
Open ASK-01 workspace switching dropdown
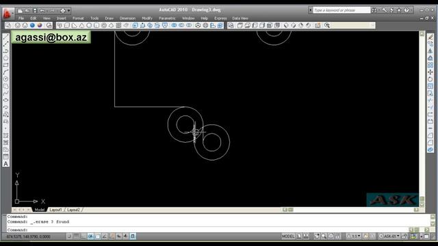point(389,236)
